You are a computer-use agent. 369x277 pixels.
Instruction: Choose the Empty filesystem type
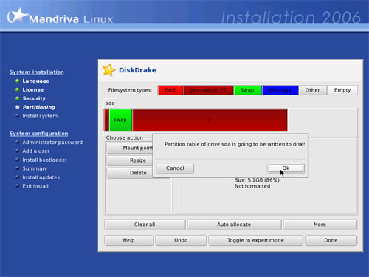pos(342,90)
